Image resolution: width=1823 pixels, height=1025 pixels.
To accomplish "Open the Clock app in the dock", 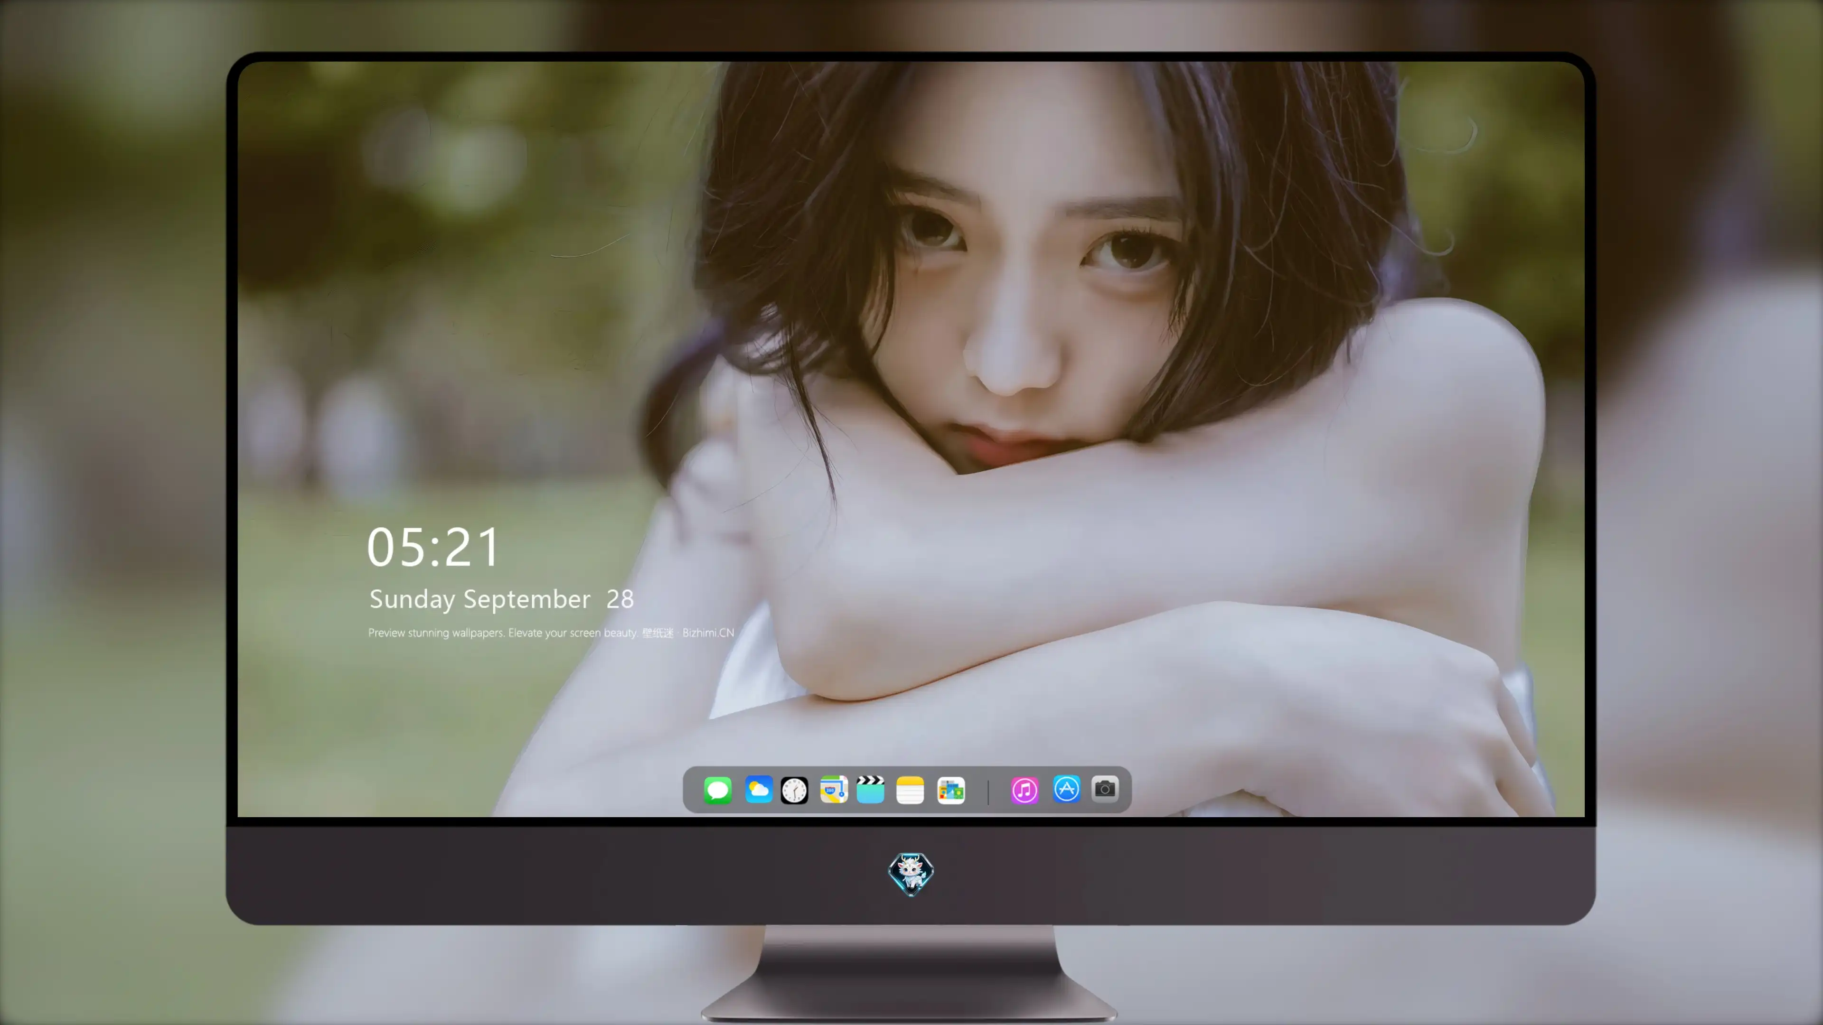I will click(x=794, y=790).
